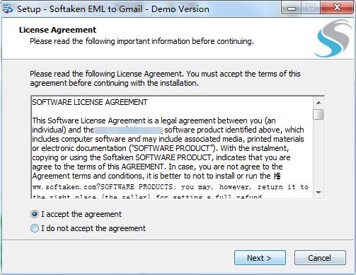
Task: Click the 'License Agreement' bold heading
Action: (x=57, y=30)
